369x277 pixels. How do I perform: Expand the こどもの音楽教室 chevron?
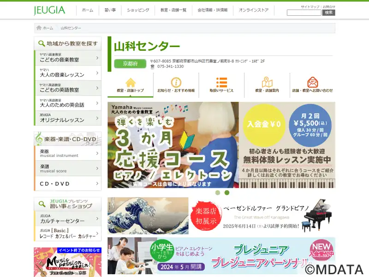(x=97, y=58)
